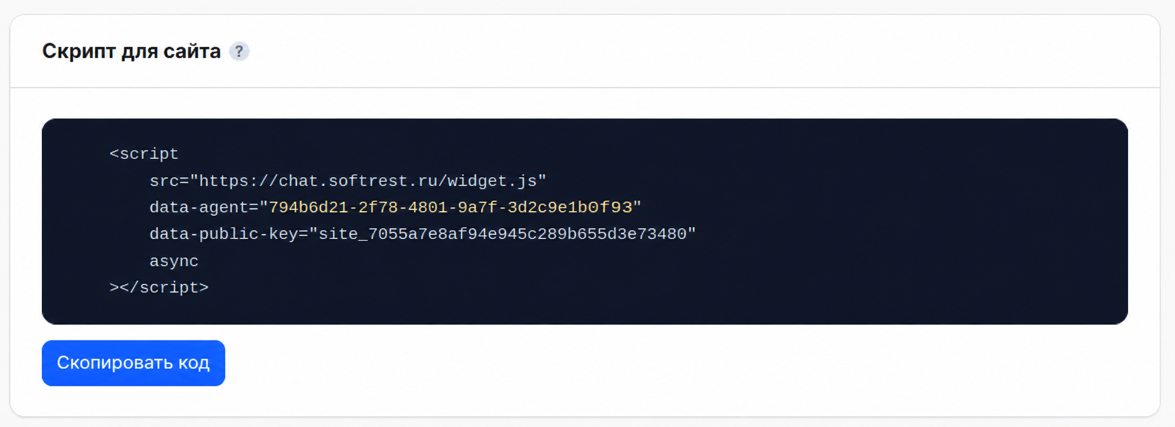Select the data-public-key attribute name
The image size is (1175, 427).
pyautogui.click(x=224, y=234)
